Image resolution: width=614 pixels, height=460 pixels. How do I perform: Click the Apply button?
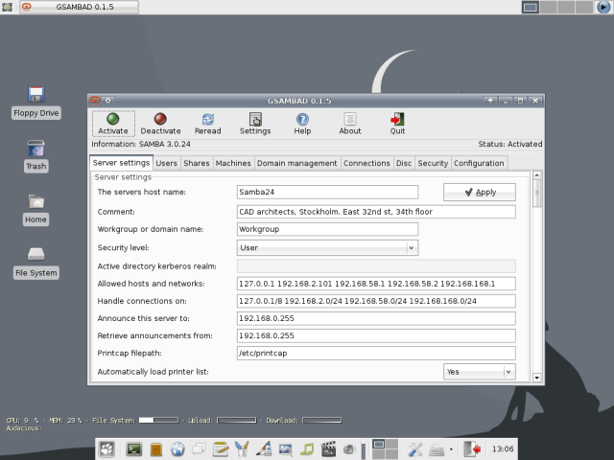(x=480, y=192)
